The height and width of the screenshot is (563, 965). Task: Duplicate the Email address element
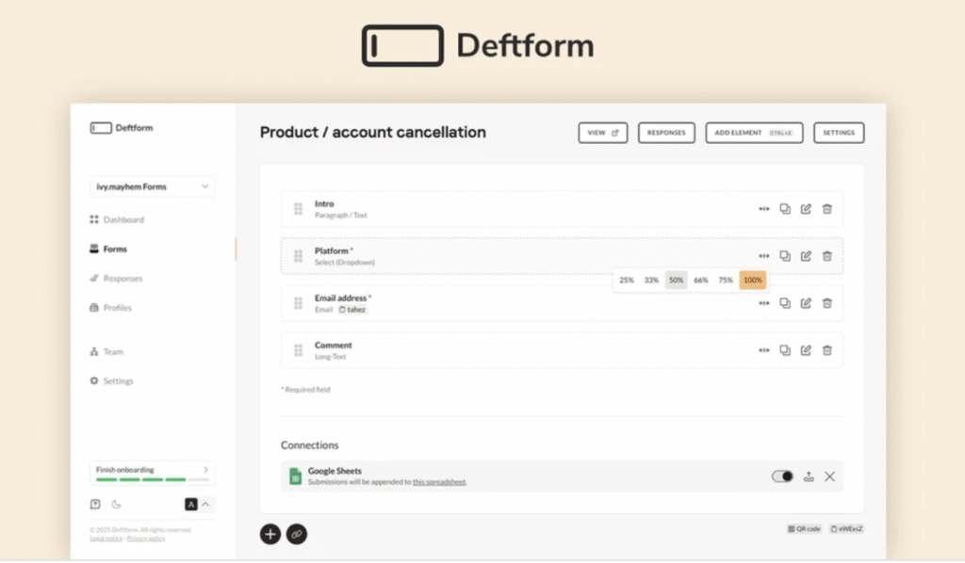click(x=785, y=303)
